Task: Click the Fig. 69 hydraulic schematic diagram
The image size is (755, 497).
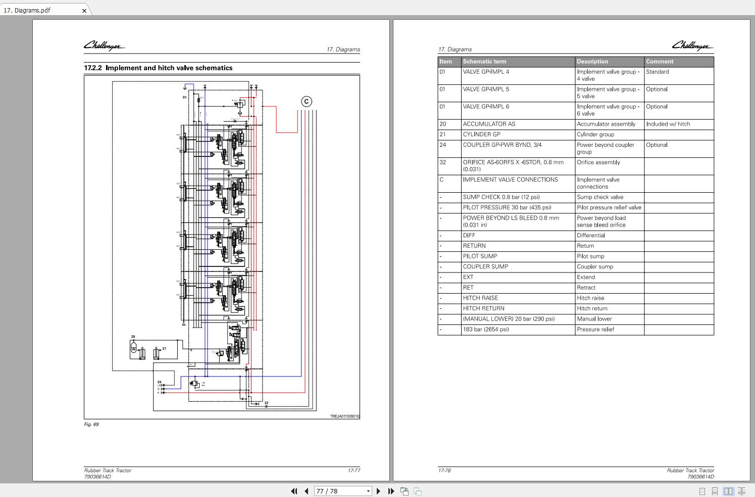Action: [x=221, y=246]
